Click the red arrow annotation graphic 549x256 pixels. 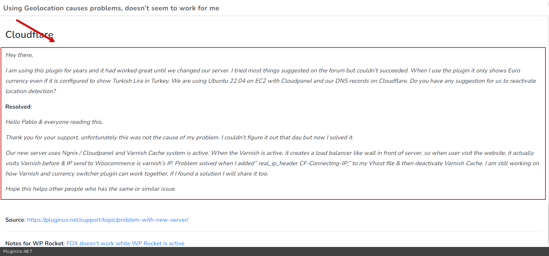click(x=35, y=30)
